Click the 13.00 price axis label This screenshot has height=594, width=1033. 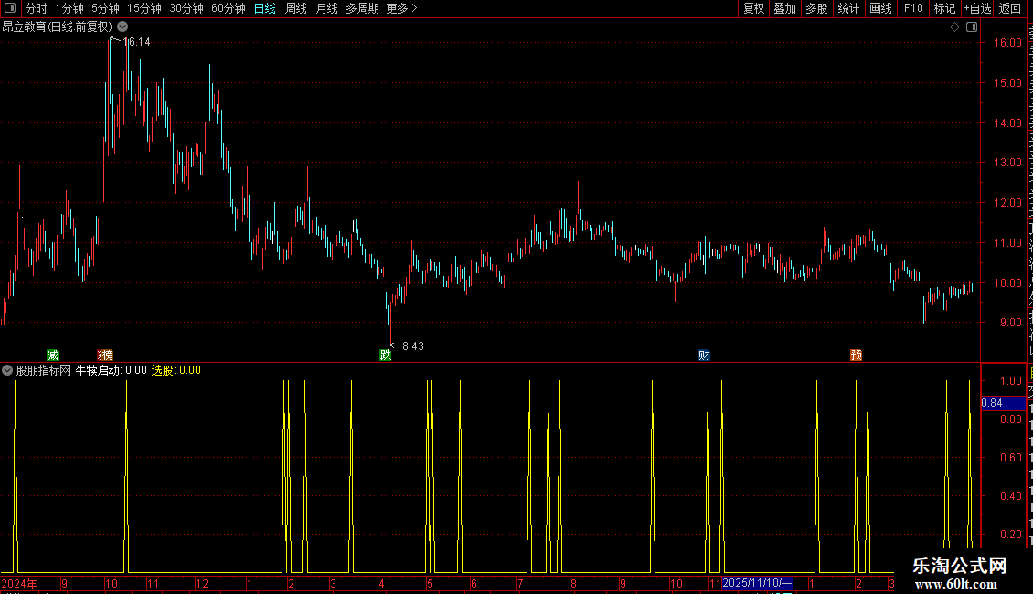coord(1007,163)
